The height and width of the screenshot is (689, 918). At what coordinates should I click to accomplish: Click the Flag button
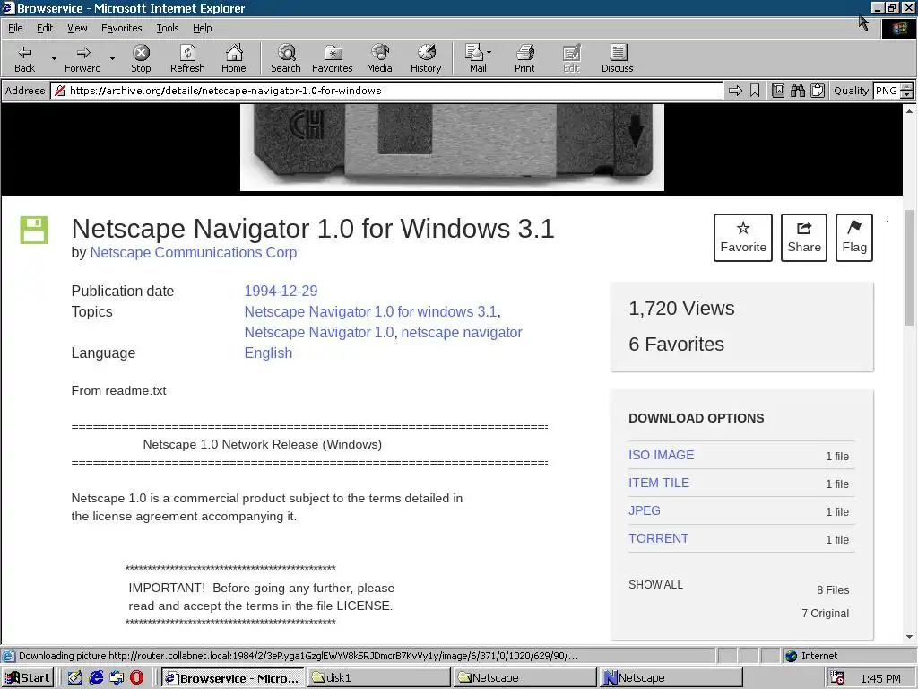pos(854,237)
